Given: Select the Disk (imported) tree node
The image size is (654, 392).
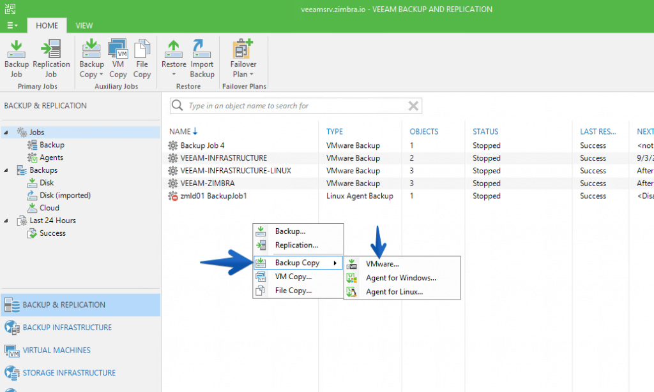Looking at the screenshot, I should pos(65,195).
